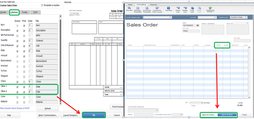Open the Customize Design menu icon
The height and width of the screenshot is (119, 254).
[x=210, y=8]
